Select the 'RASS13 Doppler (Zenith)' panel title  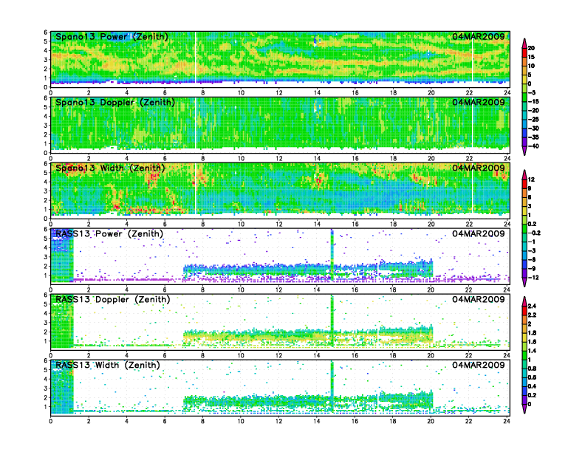pyautogui.click(x=113, y=299)
